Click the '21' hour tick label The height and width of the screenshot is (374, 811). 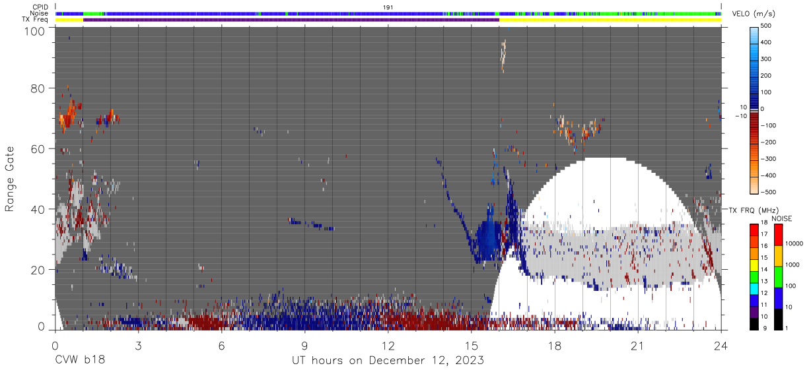coord(638,345)
